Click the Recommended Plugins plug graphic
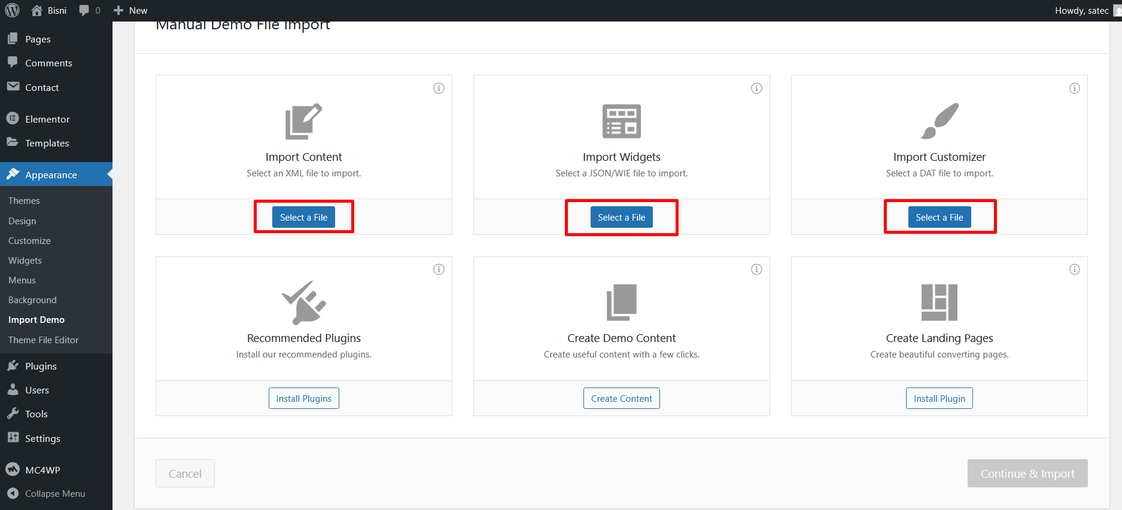 tap(304, 302)
